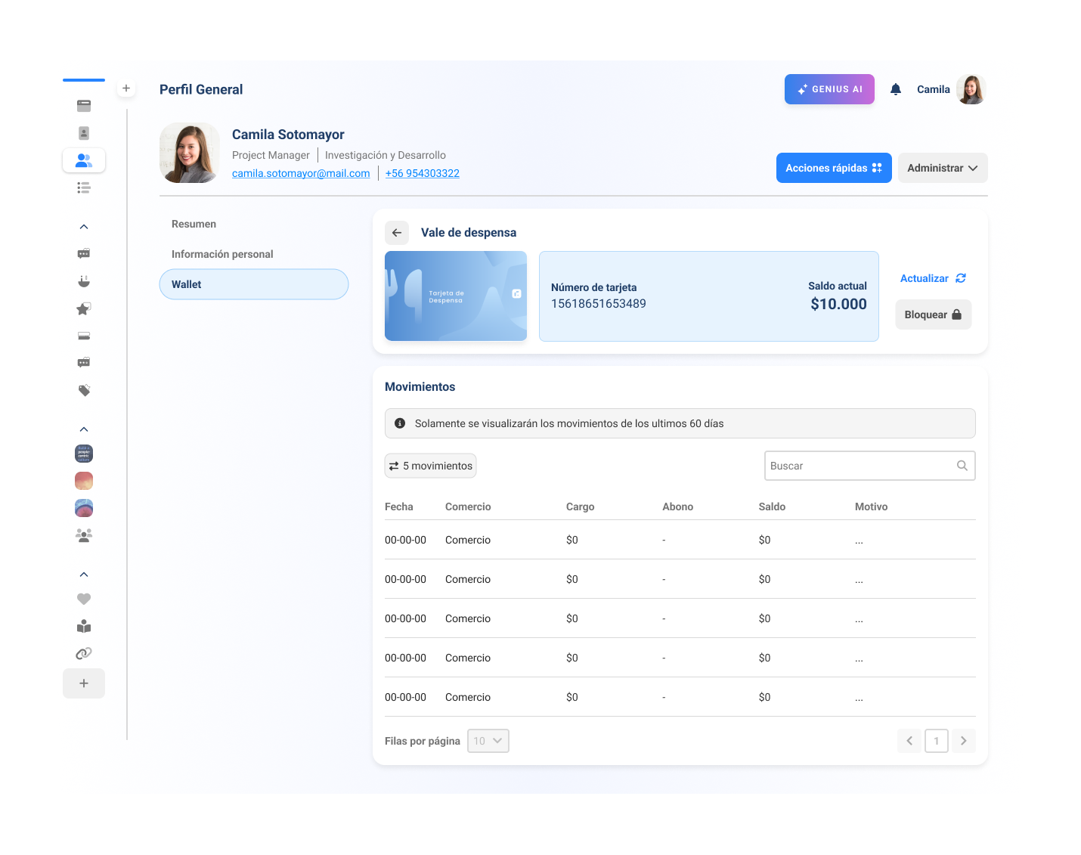This screenshot has height=855, width=1081.
Task: Open the heart icon in sidebar
Action: [x=84, y=599]
